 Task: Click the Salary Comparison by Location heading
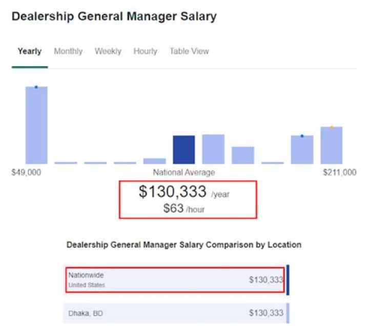[x=184, y=245]
